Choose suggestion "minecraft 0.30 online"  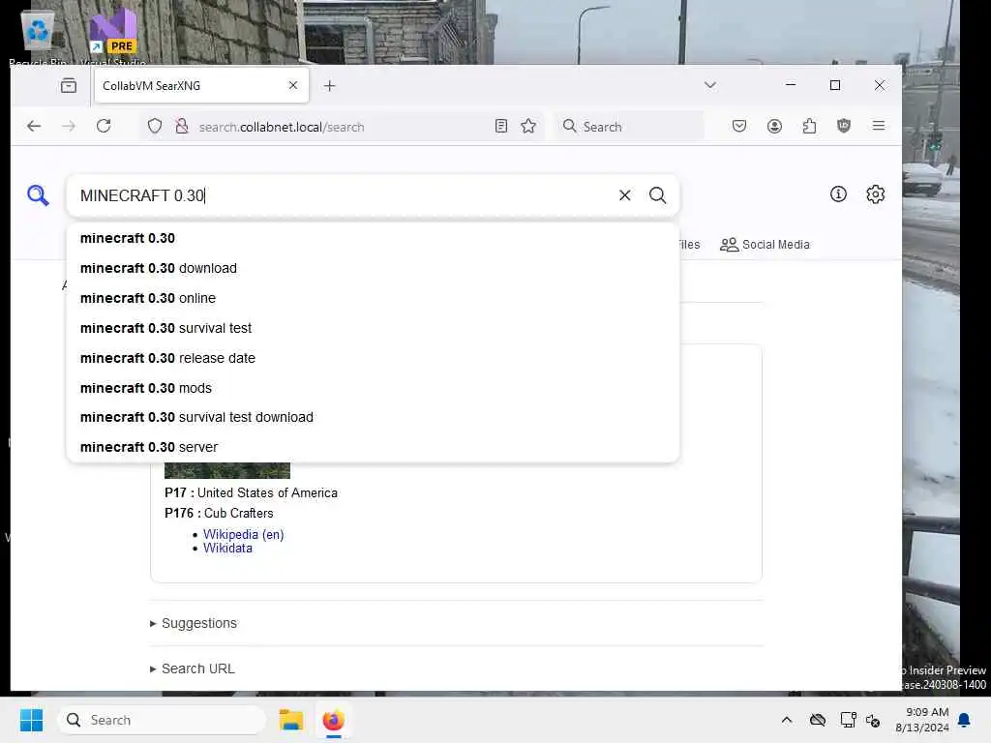(373, 298)
